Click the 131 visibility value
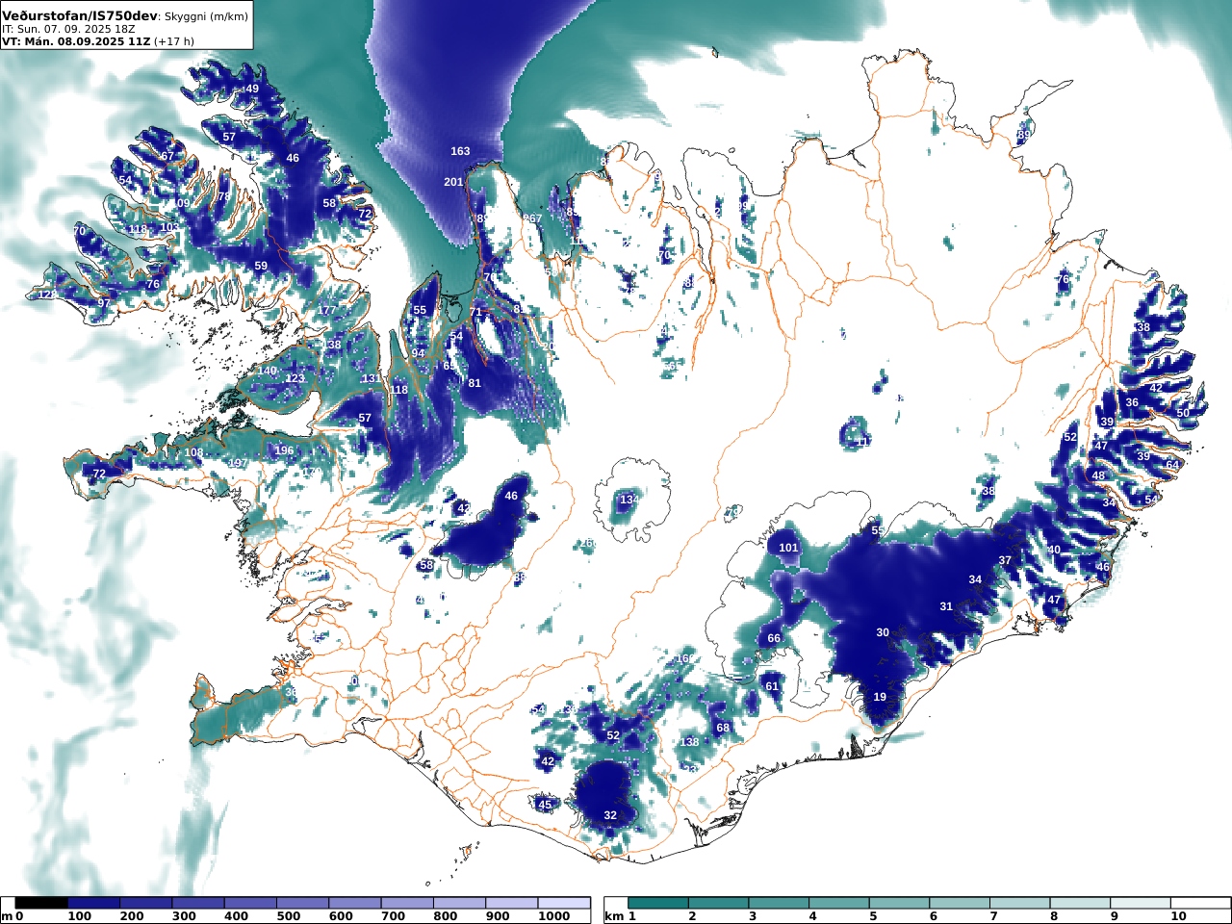 (371, 378)
